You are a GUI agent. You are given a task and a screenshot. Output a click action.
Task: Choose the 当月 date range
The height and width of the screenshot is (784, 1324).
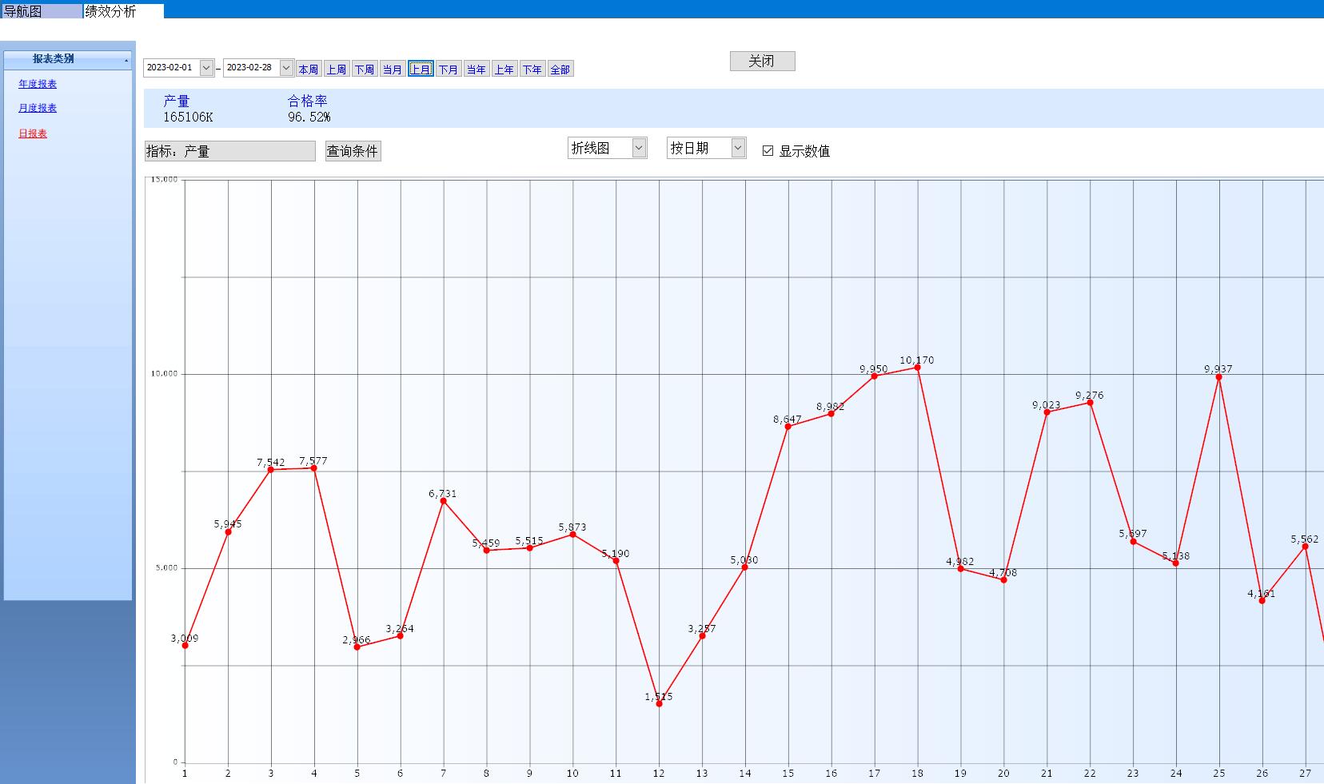click(393, 70)
